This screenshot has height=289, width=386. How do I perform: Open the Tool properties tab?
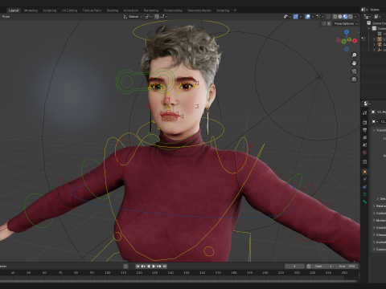pyautogui.click(x=364, y=112)
